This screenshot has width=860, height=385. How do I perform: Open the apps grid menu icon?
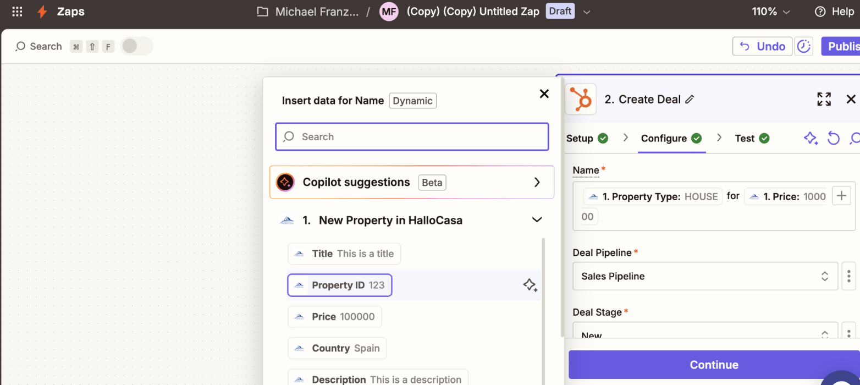(17, 12)
